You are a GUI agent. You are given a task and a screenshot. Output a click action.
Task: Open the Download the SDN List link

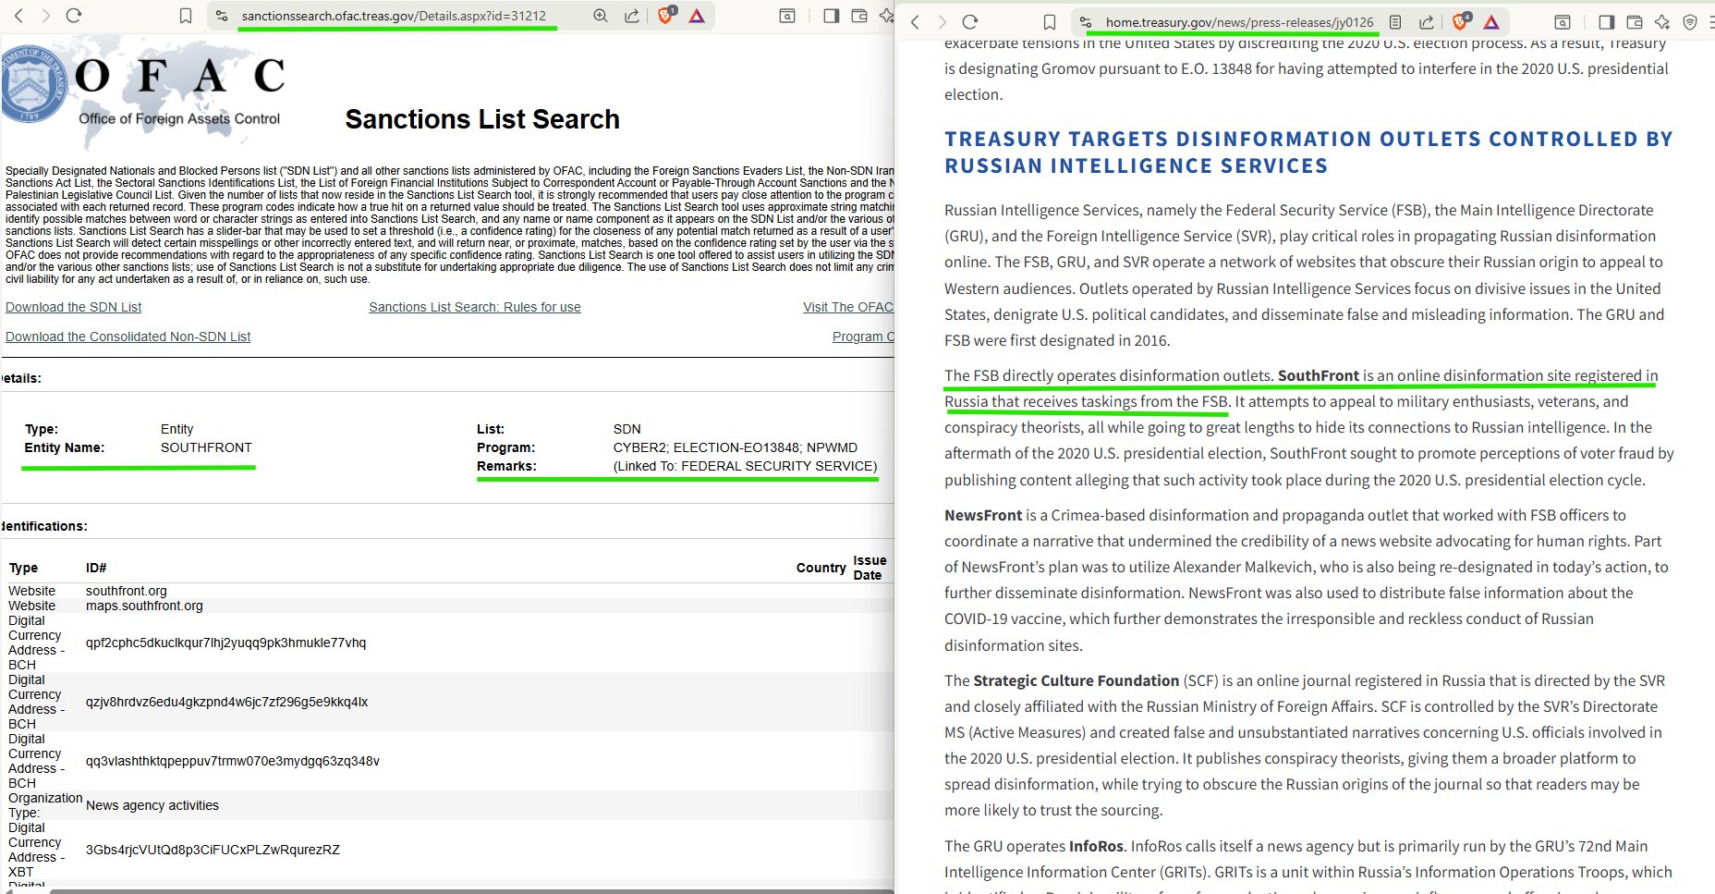pos(74,307)
